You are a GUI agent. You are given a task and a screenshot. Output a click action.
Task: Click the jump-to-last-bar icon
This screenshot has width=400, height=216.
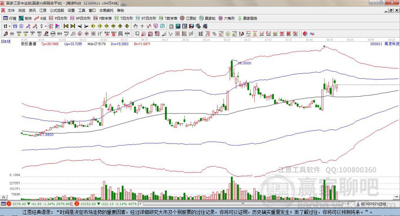pos(73,26)
